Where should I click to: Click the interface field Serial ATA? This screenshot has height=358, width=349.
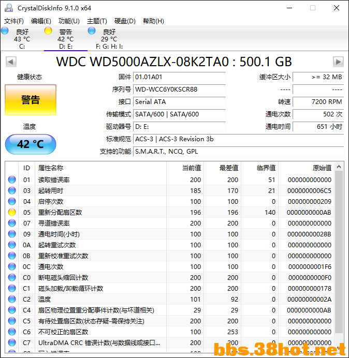(x=179, y=101)
